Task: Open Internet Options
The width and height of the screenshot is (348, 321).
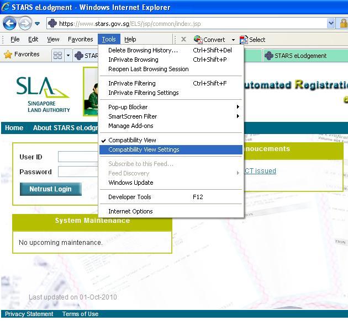Action: coord(171,211)
